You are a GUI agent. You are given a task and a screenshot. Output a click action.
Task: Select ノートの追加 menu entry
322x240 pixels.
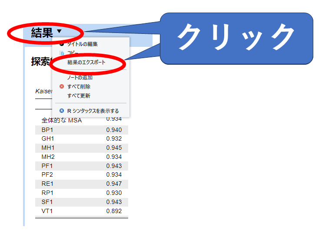[80, 77]
